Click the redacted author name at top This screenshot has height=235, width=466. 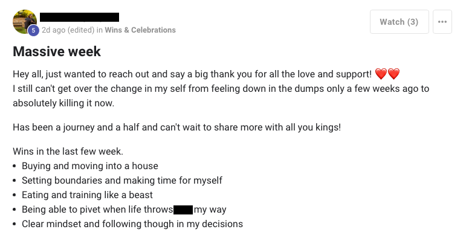coord(79,18)
